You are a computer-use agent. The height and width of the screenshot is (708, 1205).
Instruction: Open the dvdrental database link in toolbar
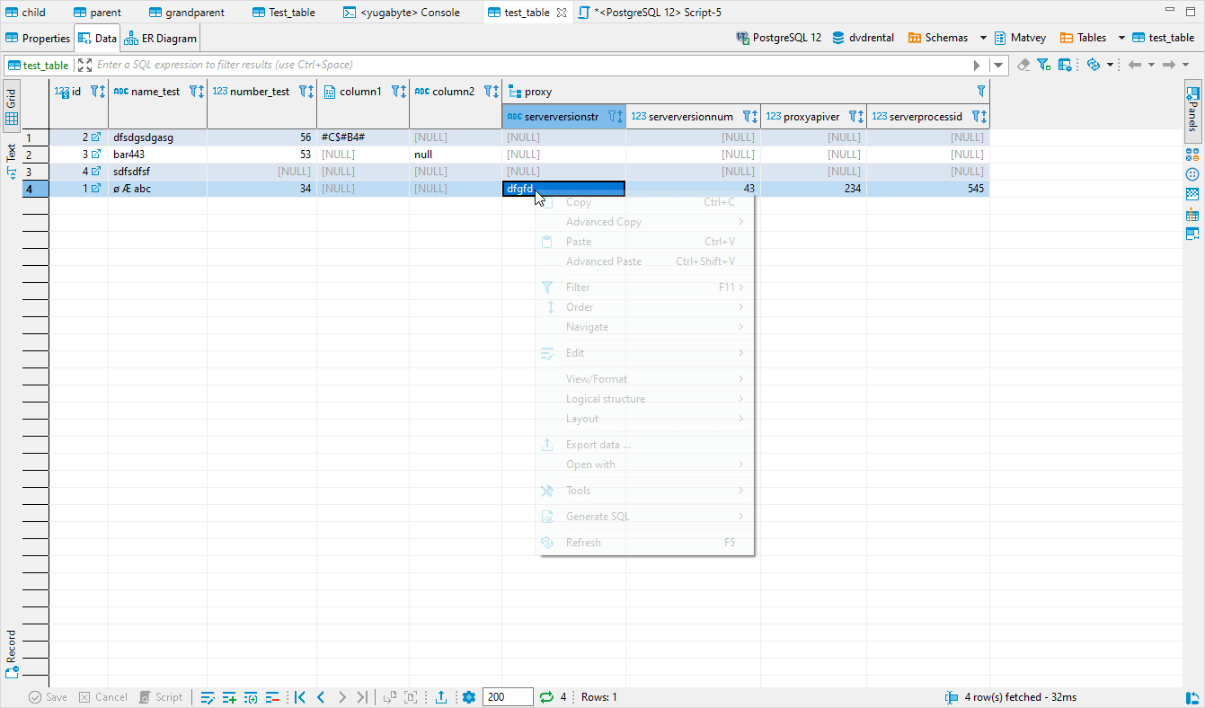tap(870, 38)
